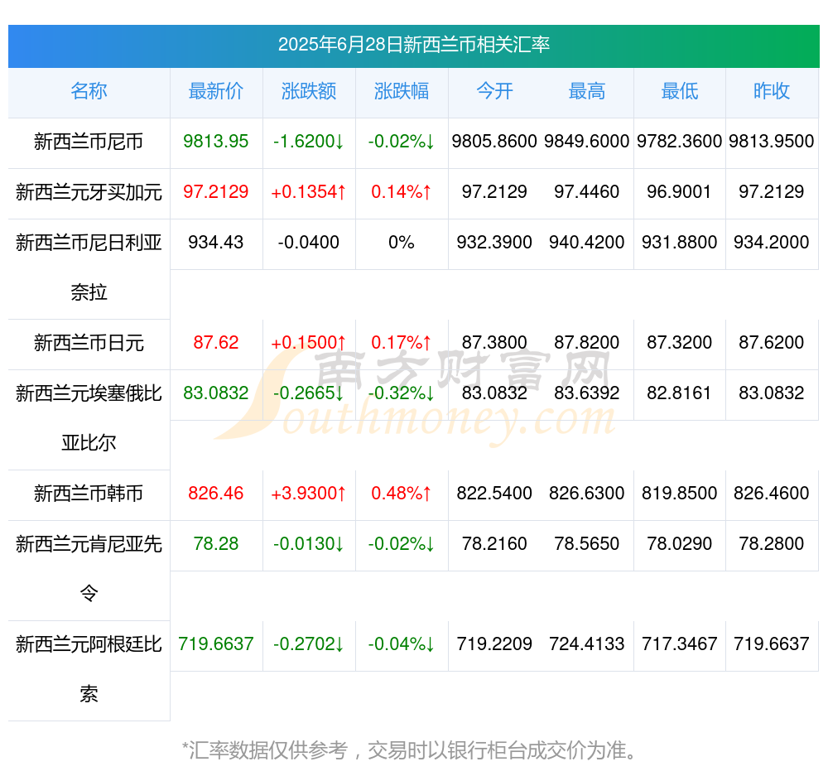
Task: Click the previous close 934.2000
Action: [x=772, y=243]
